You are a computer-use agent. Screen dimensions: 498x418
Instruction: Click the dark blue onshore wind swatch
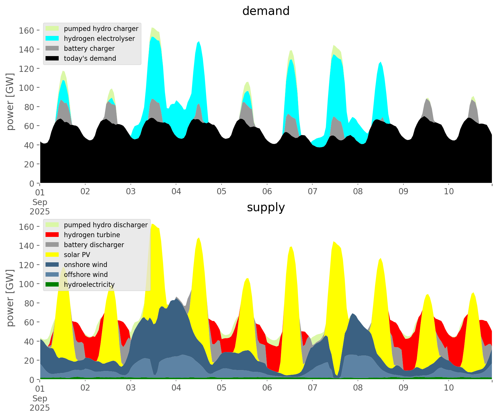52,265
